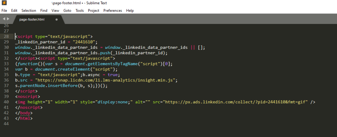Open the Preferences menu
The image size is (337, 137).
click(113, 11)
